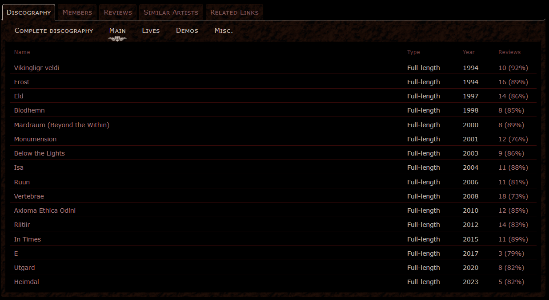Image resolution: width=549 pixels, height=300 pixels.
Task: Click year 2020 in Utgard row
Action: click(470, 268)
